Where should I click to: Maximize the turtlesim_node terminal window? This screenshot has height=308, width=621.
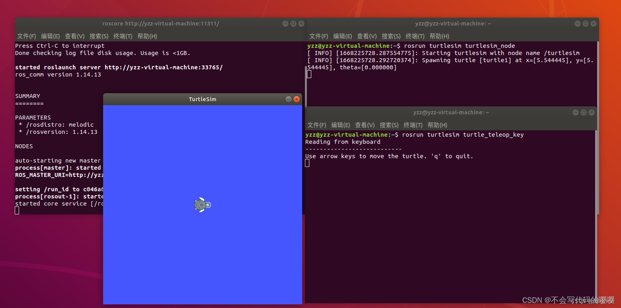pos(586,24)
